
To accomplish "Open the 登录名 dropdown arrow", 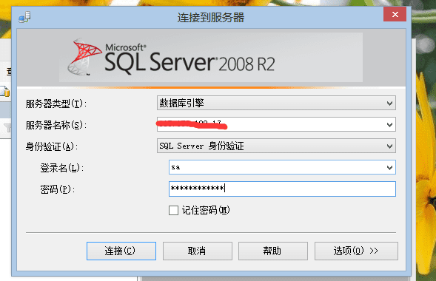I will coord(389,167).
